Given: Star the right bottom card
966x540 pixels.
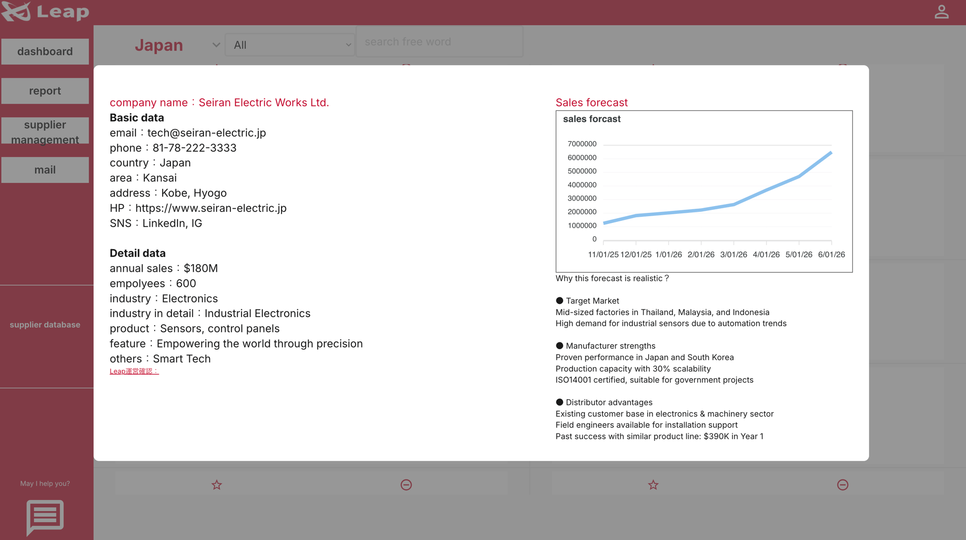Looking at the screenshot, I should coord(653,485).
